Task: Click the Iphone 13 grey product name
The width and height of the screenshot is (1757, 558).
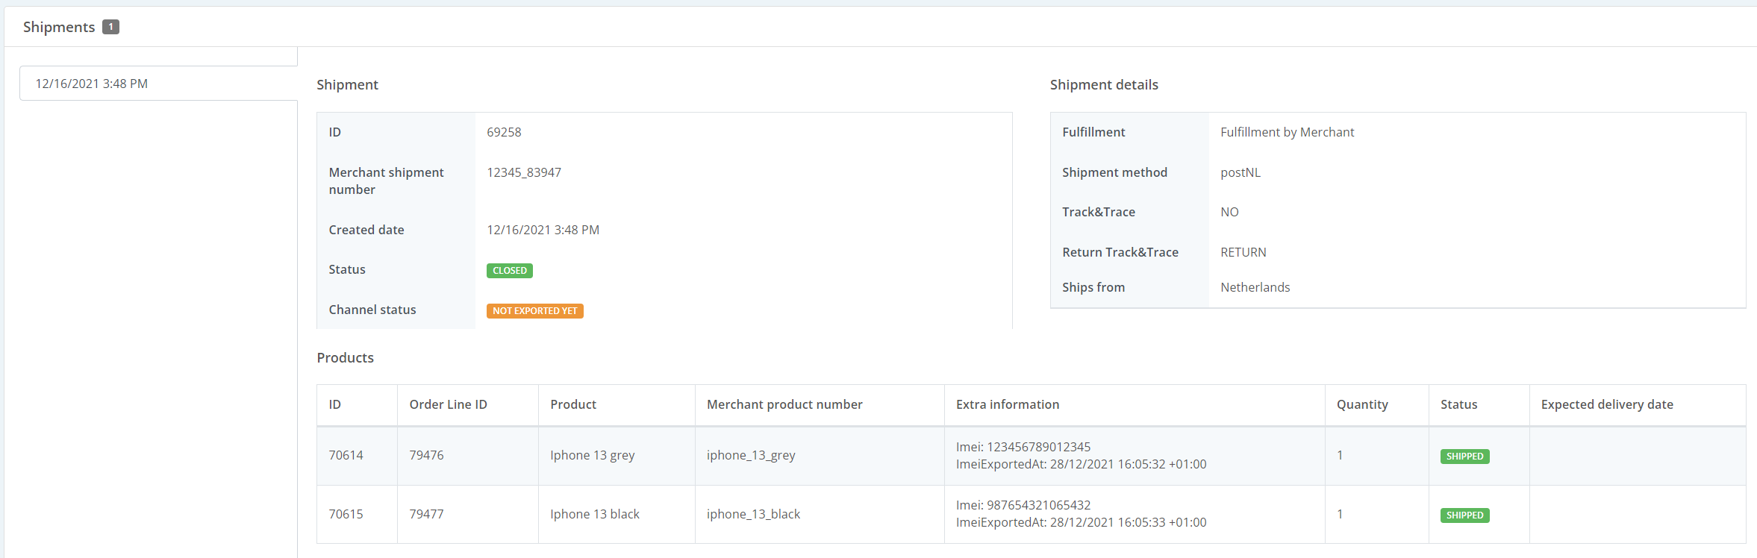Action: pyautogui.click(x=593, y=455)
